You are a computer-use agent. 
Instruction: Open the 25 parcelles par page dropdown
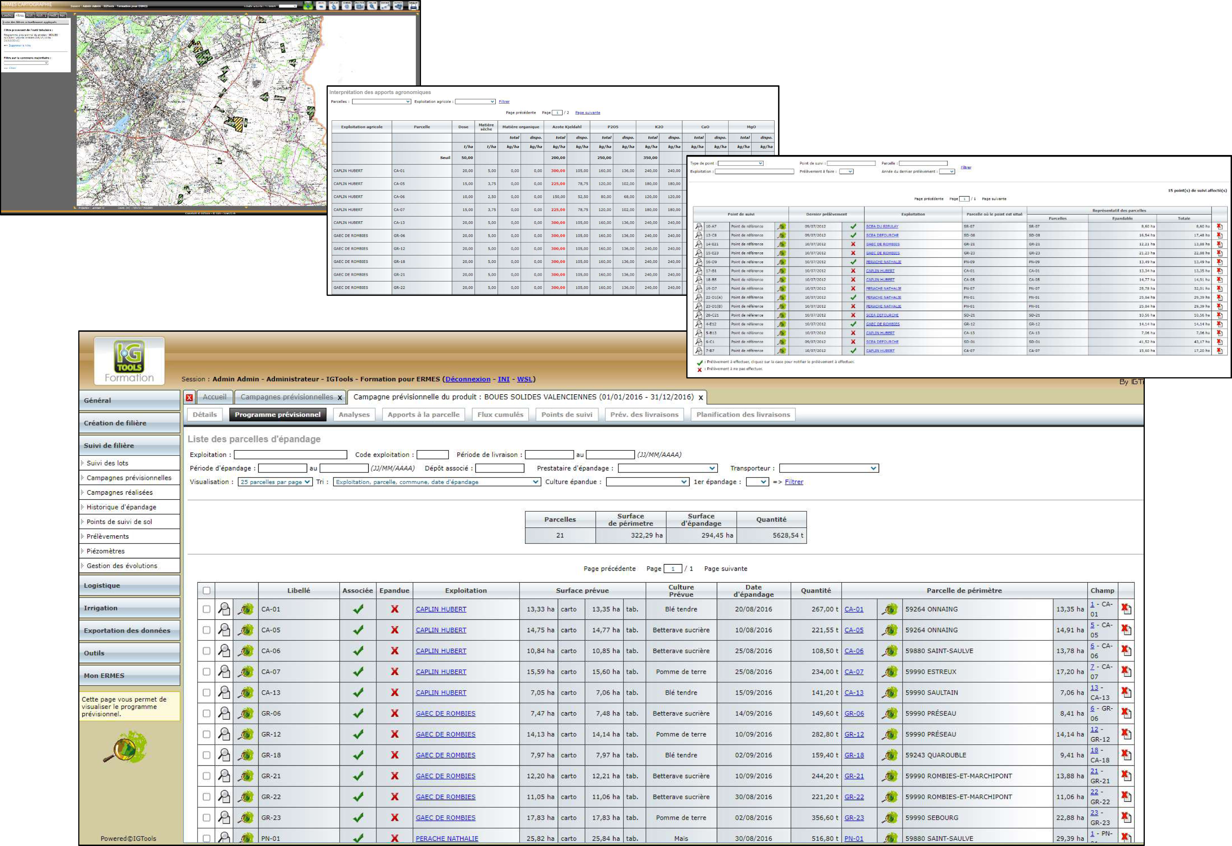click(x=275, y=482)
